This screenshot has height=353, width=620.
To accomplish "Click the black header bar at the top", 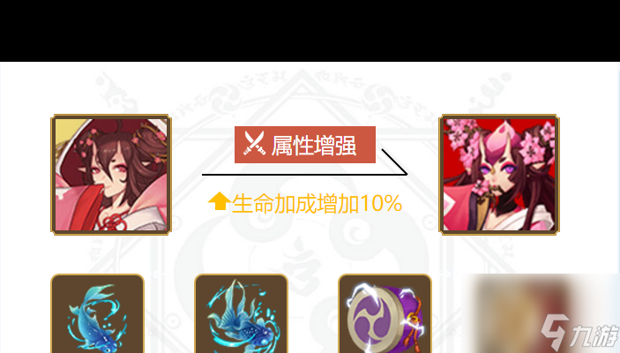I will click(x=310, y=31).
